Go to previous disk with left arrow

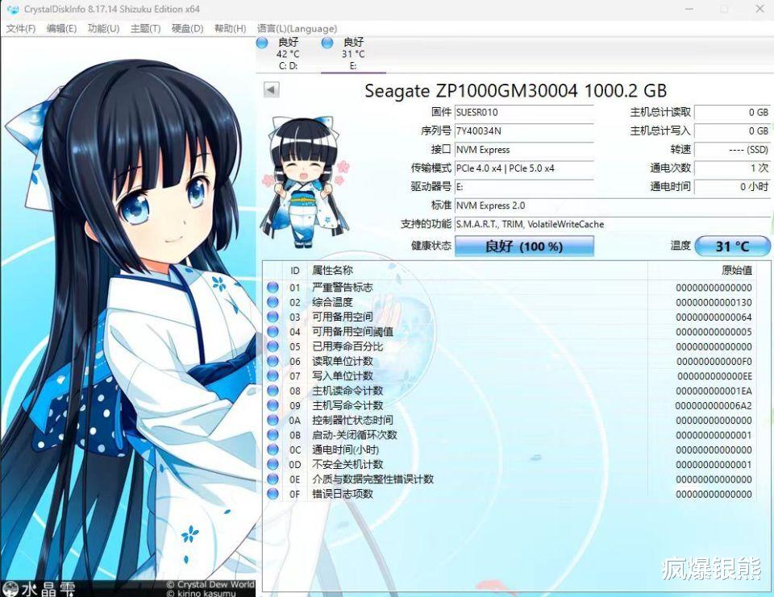pos(271,89)
